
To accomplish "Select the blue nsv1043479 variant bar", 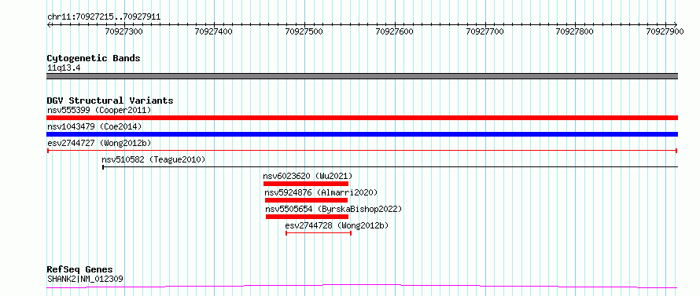I will [362, 134].
